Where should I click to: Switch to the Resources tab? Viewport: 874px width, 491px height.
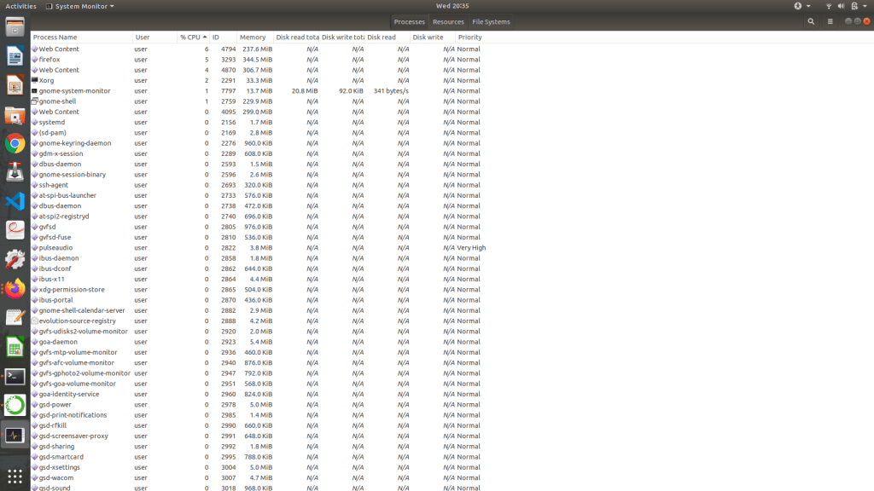tap(448, 21)
